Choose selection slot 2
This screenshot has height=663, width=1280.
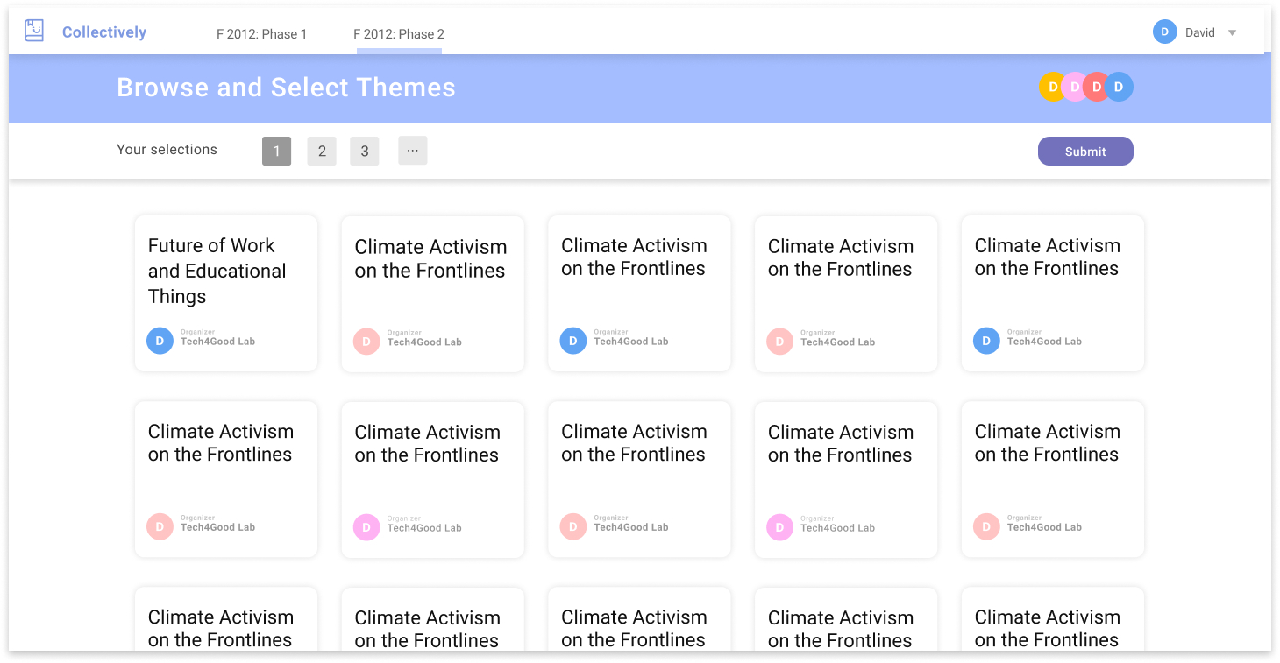click(322, 152)
